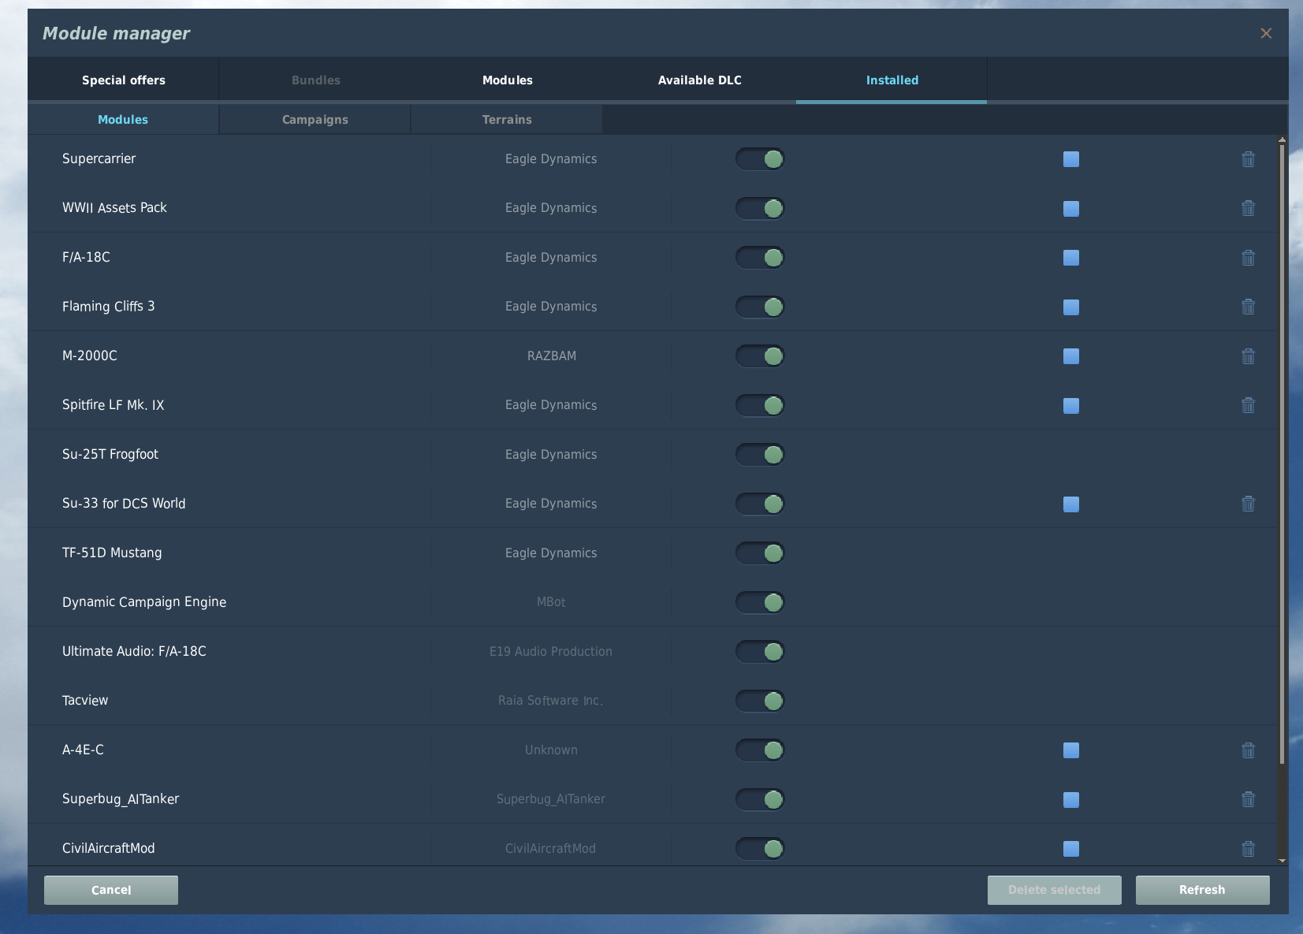Click trash icon for Su-33 for DCS World
Image resolution: width=1303 pixels, height=934 pixels.
(1248, 504)
